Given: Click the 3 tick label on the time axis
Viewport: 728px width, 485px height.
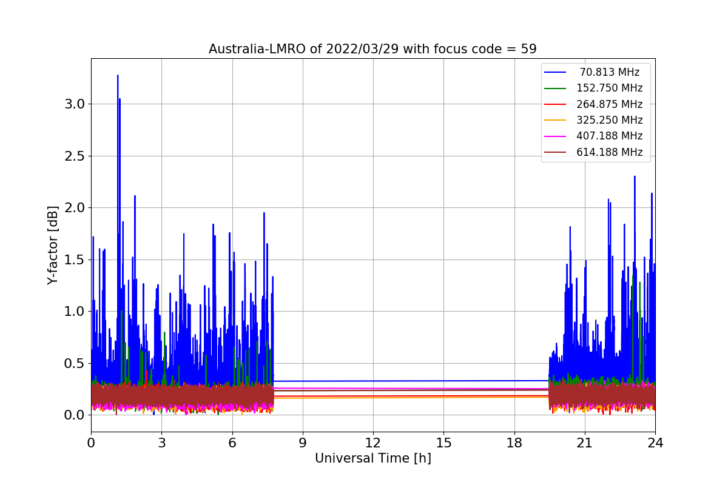Looking at the screenshot, I should tap(161, 443).
